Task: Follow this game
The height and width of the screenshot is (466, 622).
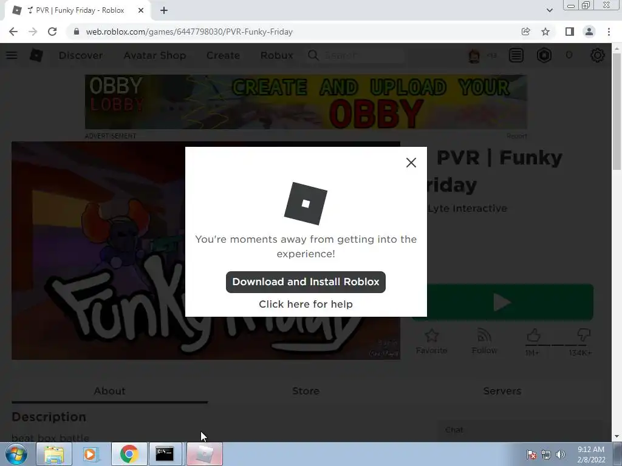Action: pyautogui.click(x=484, y=342)
